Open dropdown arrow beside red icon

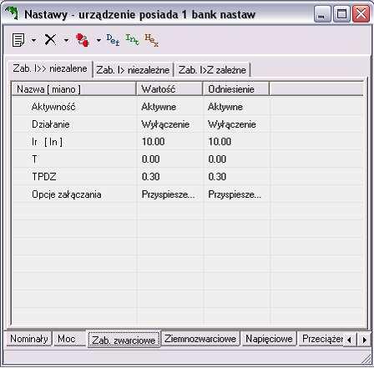coord(99,40)
